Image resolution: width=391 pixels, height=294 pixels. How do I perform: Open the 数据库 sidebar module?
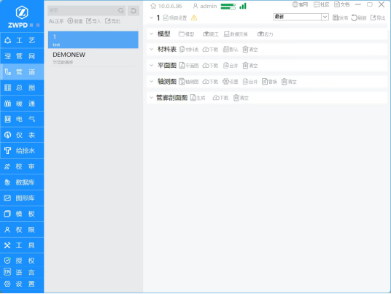pos(22,182)
